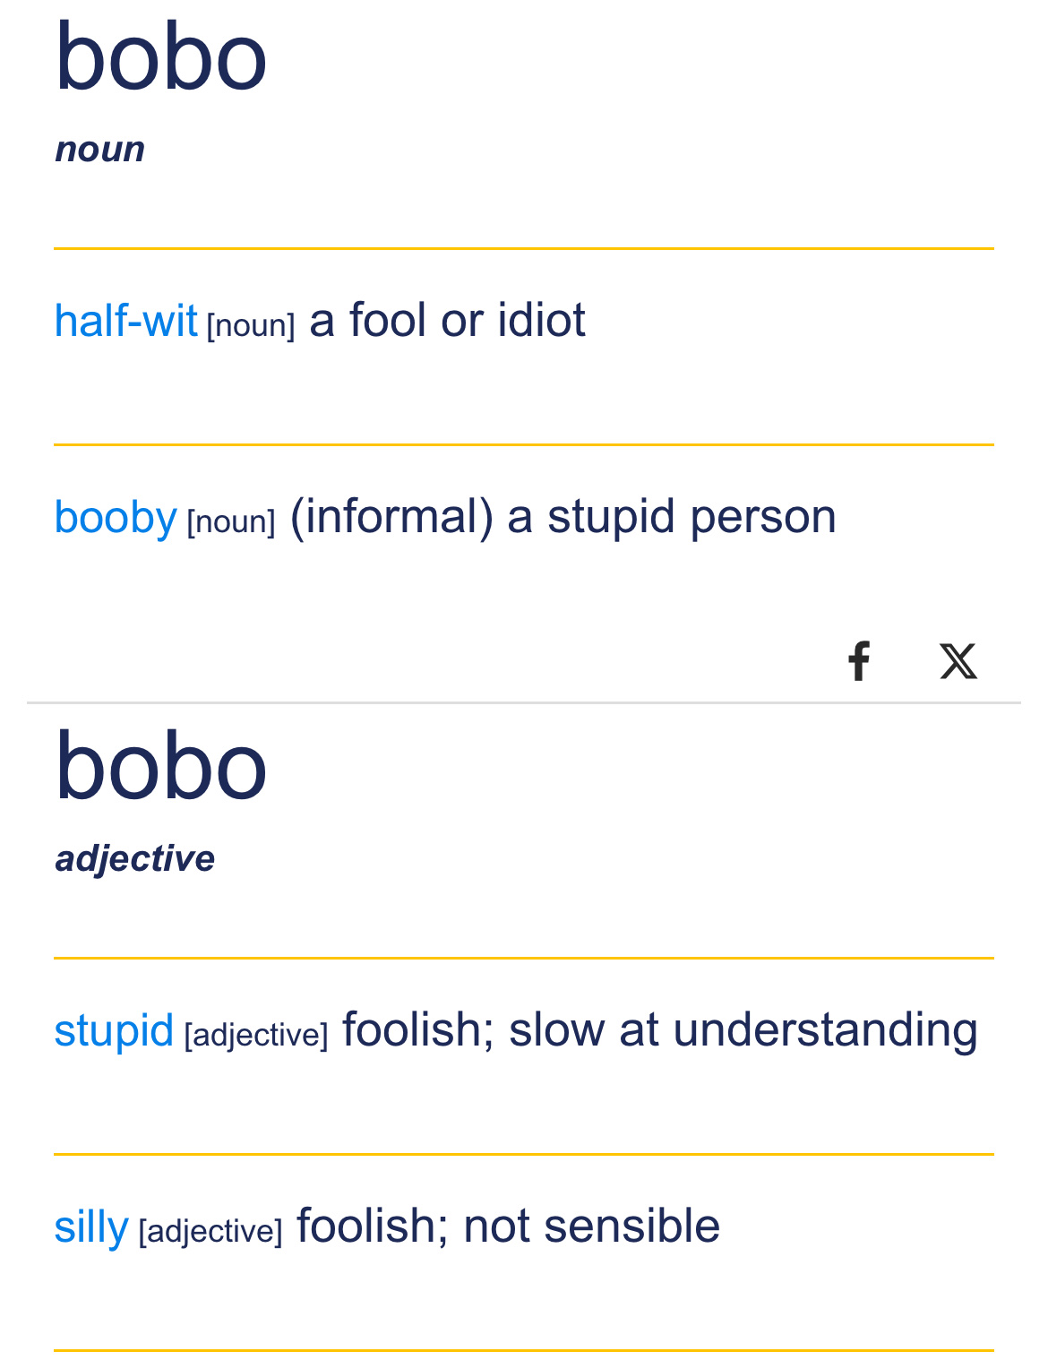The width and height of the screenshot is (1048, 1360).
Task: Click the [noun] tag beside half-wit
Action: (x=251, y=326)
